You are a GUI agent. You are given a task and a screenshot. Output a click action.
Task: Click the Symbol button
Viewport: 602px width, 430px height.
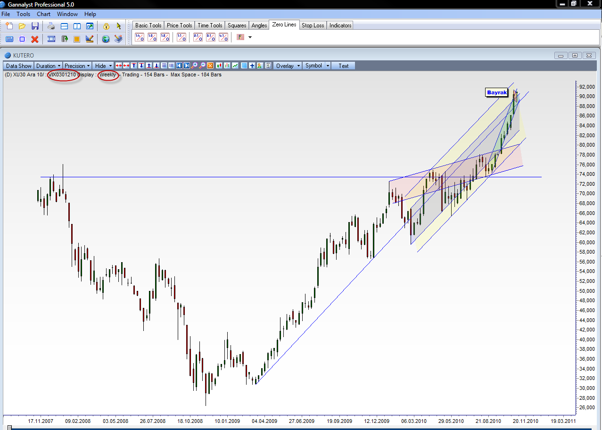pyautogui.click(x=313, y=66)
